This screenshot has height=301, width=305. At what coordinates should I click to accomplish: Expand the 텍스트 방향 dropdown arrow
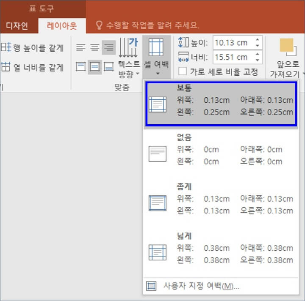tap(138, 74)
